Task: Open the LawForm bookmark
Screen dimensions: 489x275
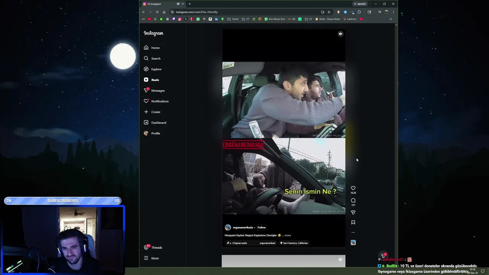Action: (x=350, y=19)
